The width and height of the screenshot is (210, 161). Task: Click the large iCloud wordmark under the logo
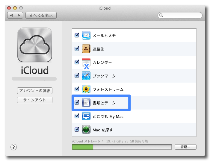[35, 70]
